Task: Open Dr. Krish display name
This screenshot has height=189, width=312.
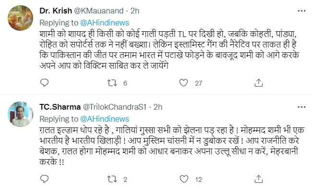Action: (x=56, y=11)
